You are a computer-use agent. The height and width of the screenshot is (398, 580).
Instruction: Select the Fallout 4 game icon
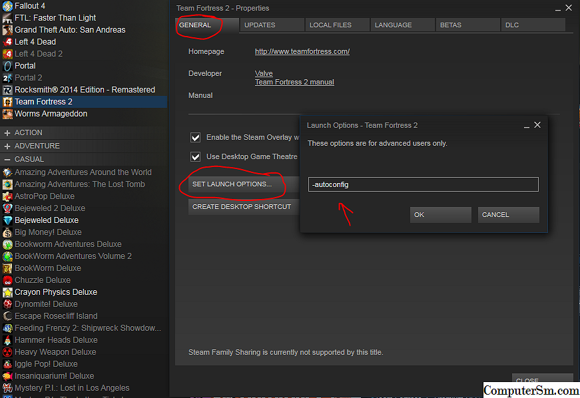(x=7, y=6)
